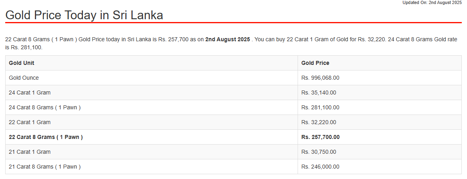The height and width of the screenshot is (179, 467).
Task: Click the Rs. 35,140.00 price value
Action: click(319, 93)
